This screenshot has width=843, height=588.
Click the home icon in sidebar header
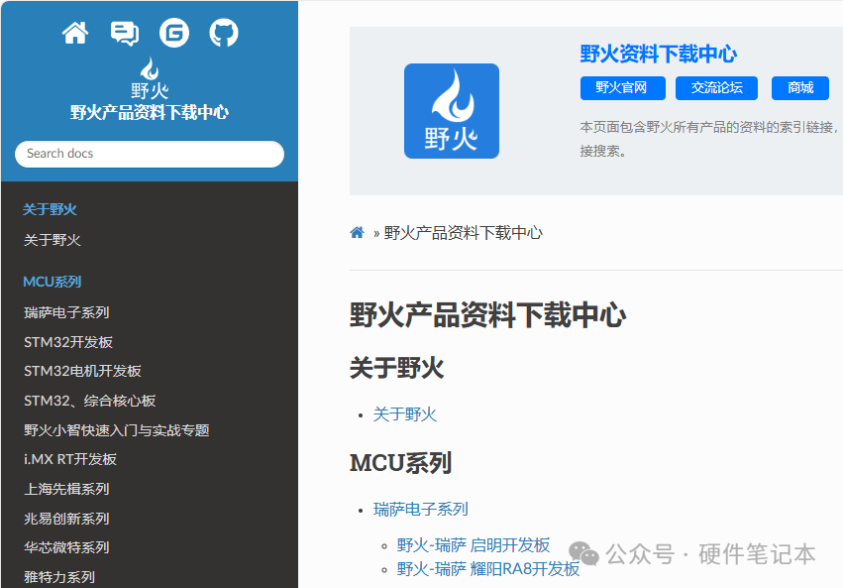[x=75, y=34]
